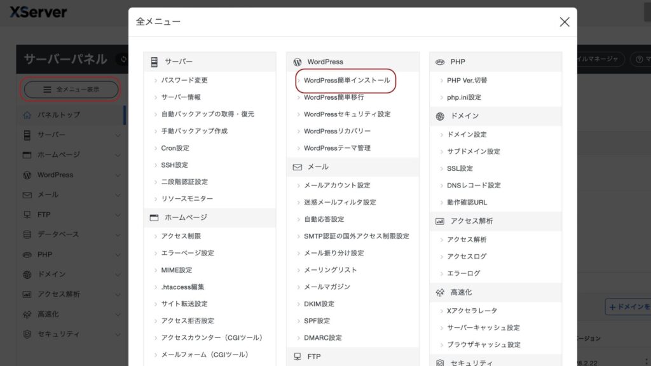Click the sidebar アクセス解析 chart icon

pyautogui.click(x=27, y=295)
